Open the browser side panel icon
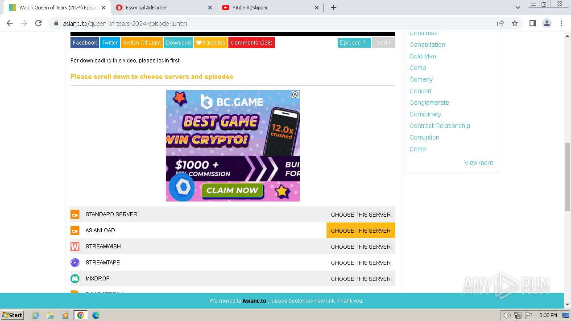The width and height of the screenshot is (571, 321). (x=532, y=23)
